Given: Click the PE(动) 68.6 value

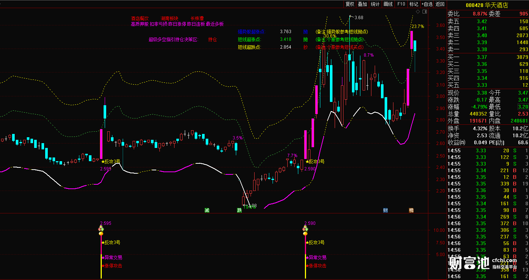Looking at the screenshot, I should pos(523,142).
